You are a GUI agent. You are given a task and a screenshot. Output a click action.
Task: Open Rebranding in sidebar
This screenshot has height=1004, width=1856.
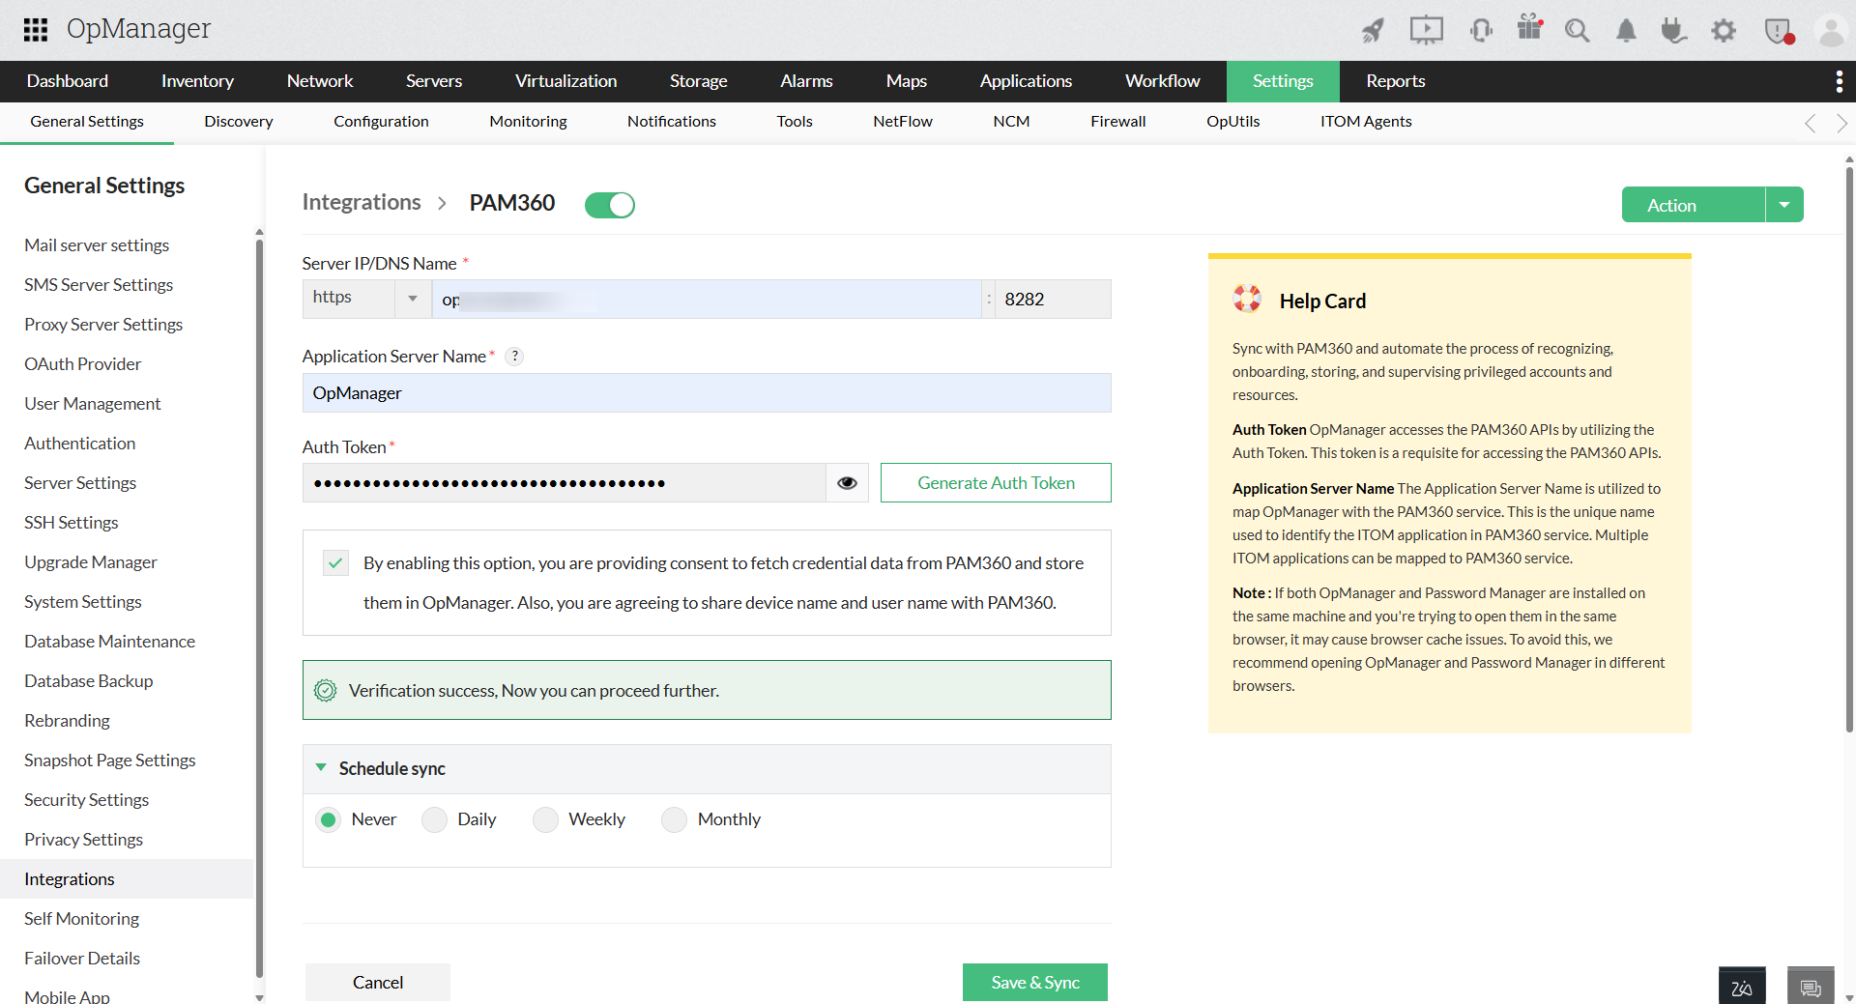pyautogui.click(x=67, y=721)
